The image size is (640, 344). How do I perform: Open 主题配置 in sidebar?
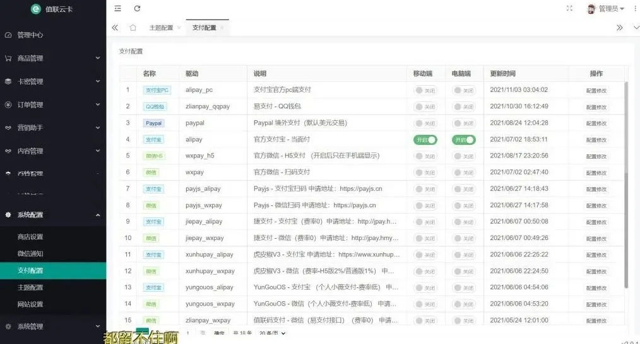click(x=30, y=287)
